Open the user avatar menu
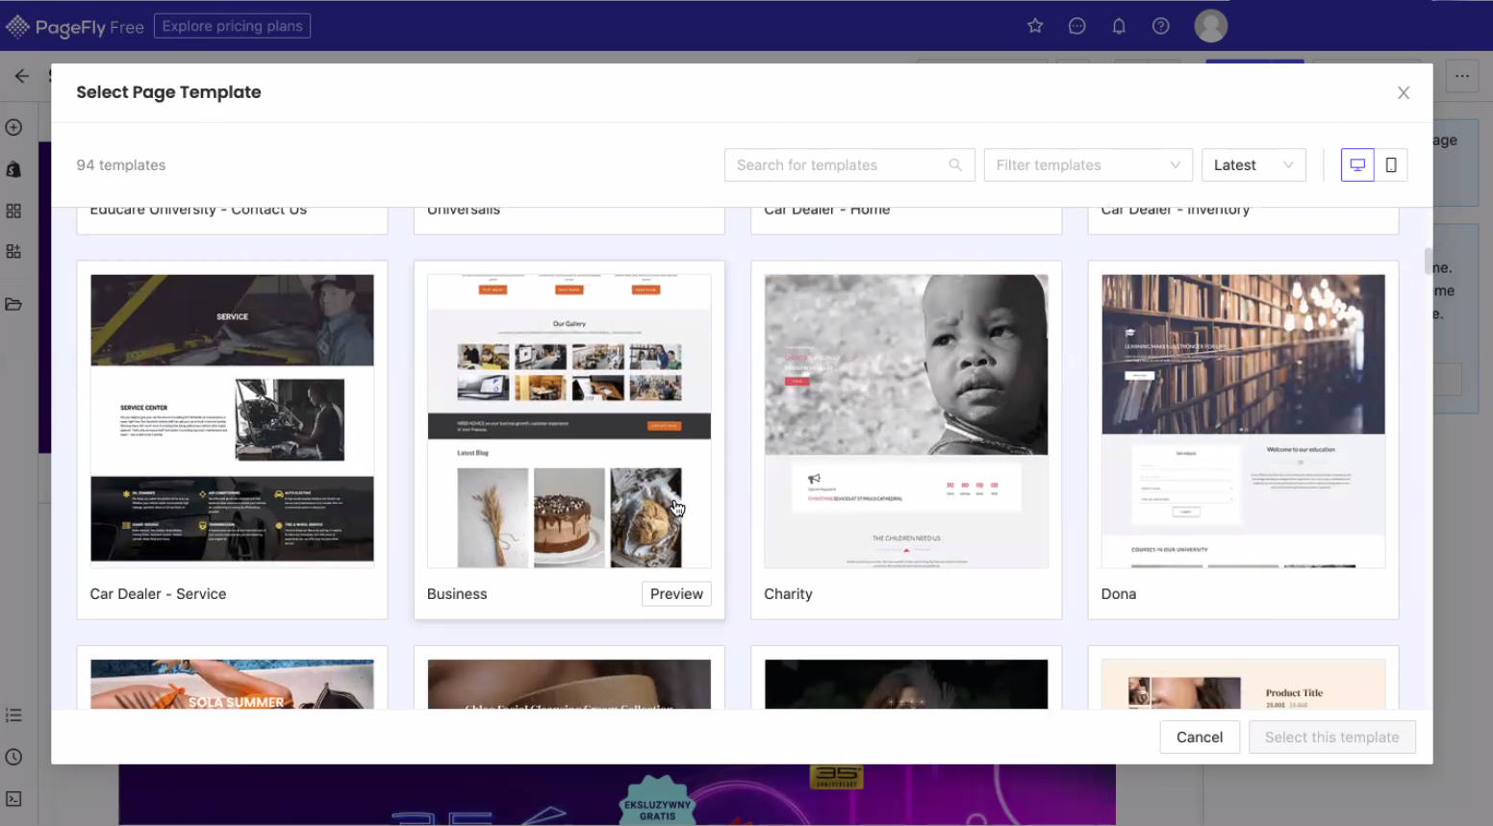Image resolution: width=1493 pixels, height=826 pixels. (1210, 26)
